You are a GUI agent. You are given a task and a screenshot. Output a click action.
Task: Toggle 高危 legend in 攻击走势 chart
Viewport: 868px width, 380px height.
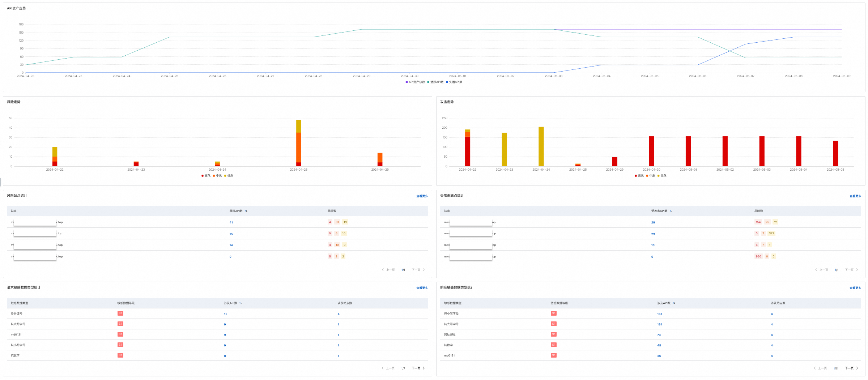[639, 176]
